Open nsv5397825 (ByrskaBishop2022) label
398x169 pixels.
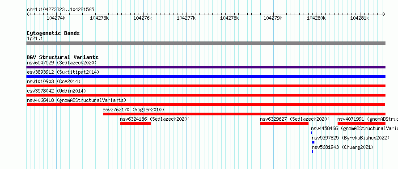tap(351, 138)
